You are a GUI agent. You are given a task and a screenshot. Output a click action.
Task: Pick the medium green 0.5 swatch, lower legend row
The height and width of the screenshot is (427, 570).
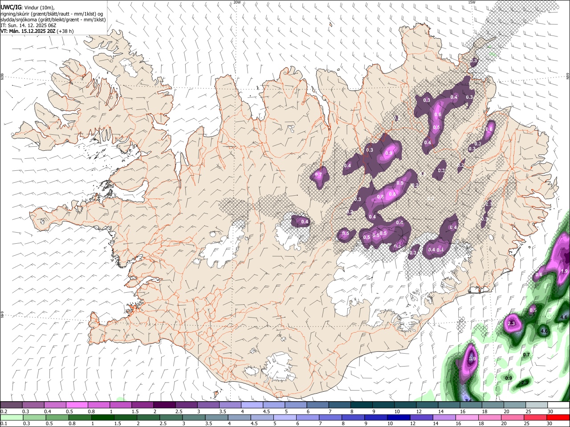click(x=58, y=417)
